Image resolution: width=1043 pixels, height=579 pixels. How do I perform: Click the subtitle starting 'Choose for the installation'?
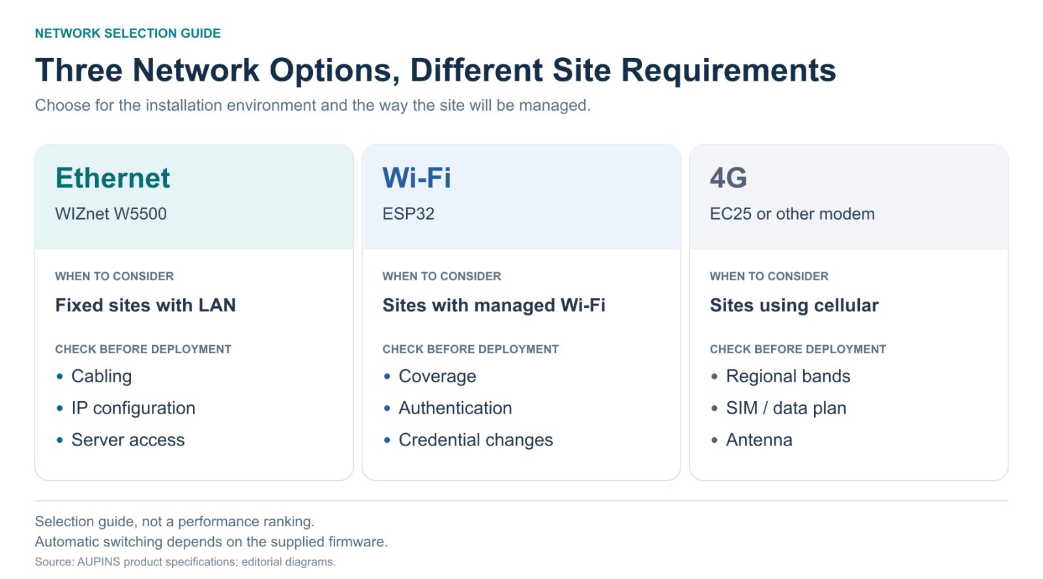313,106
